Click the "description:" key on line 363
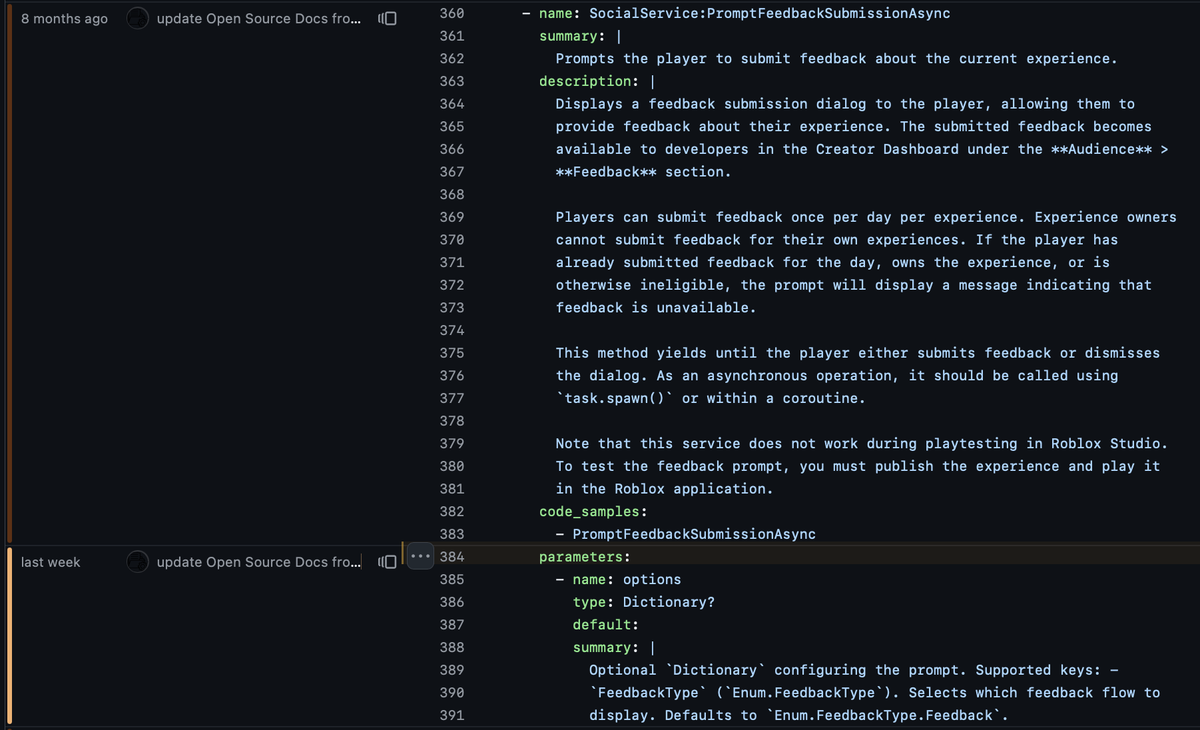 tap(589, 81)
